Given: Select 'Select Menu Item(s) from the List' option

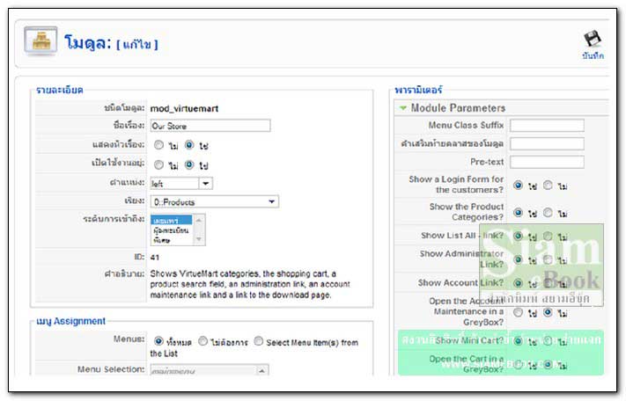Looking at the screenshot, I should 259,341.
